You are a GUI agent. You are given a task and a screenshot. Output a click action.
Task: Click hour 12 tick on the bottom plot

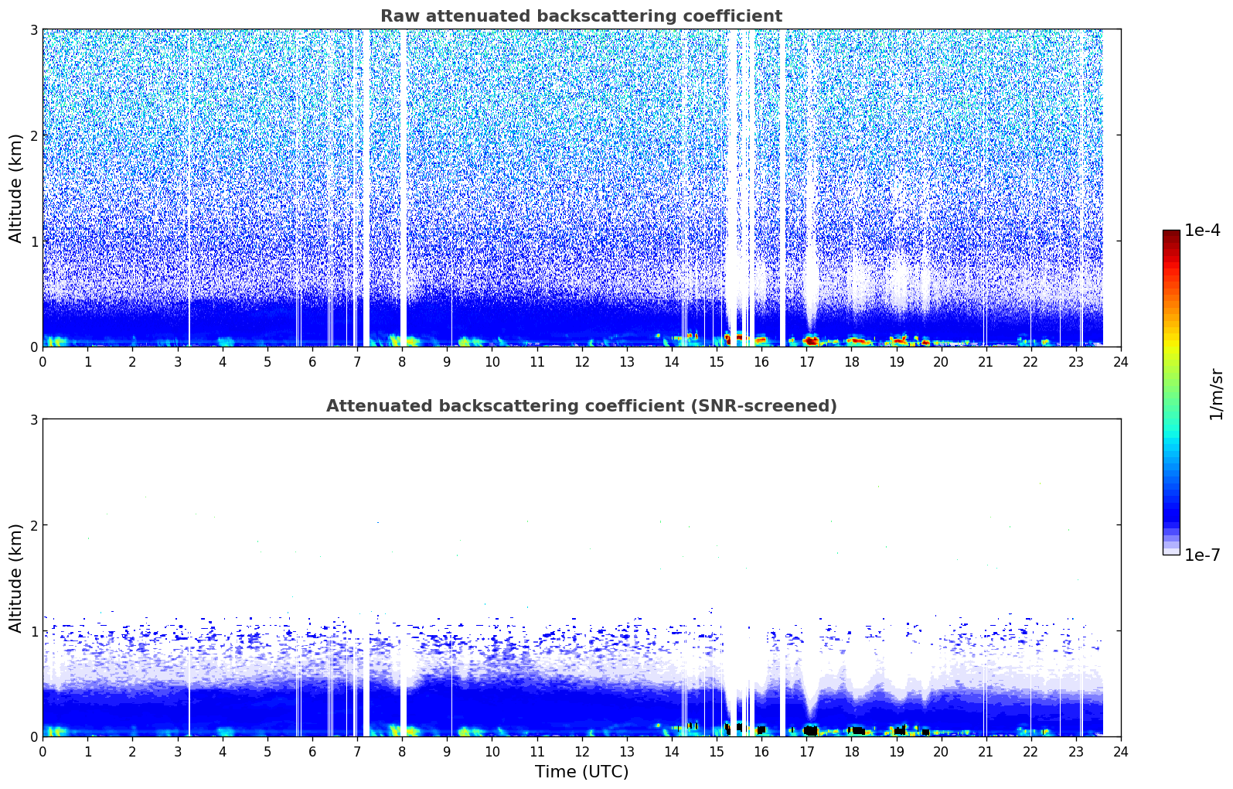581,752
